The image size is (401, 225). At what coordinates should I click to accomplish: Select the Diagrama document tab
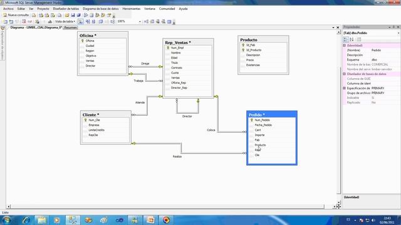coord(36,27)
